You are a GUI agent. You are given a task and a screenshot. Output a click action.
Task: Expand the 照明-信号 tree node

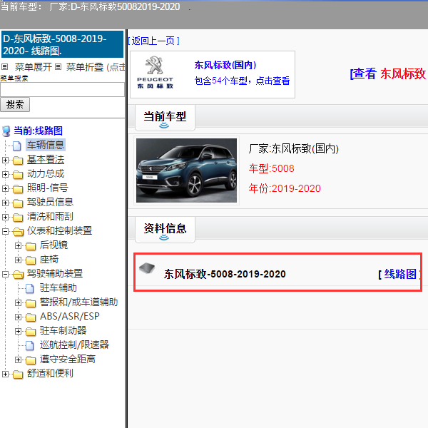tap(5, 188)
